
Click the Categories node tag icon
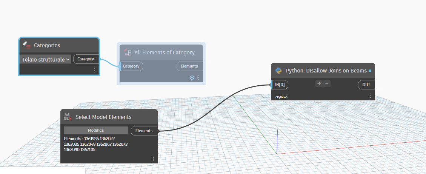click(x=26, y=45)
